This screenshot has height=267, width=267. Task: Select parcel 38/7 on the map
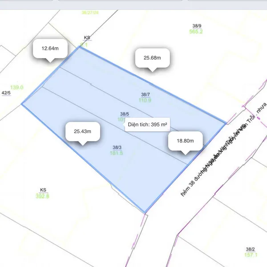point(146,97)
